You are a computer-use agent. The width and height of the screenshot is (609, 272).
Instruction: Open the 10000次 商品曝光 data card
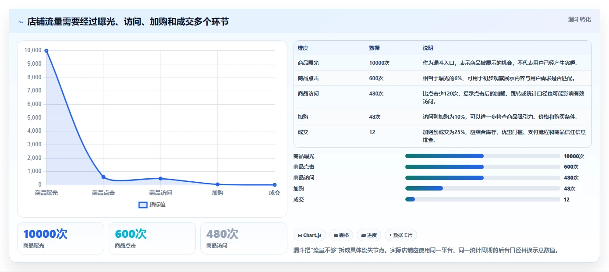tap(60, 238)
